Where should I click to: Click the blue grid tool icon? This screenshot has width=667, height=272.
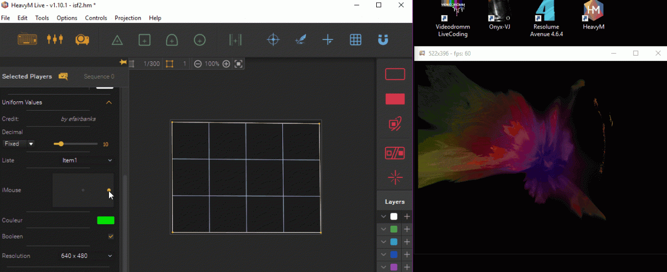click(x=355, y=40)
